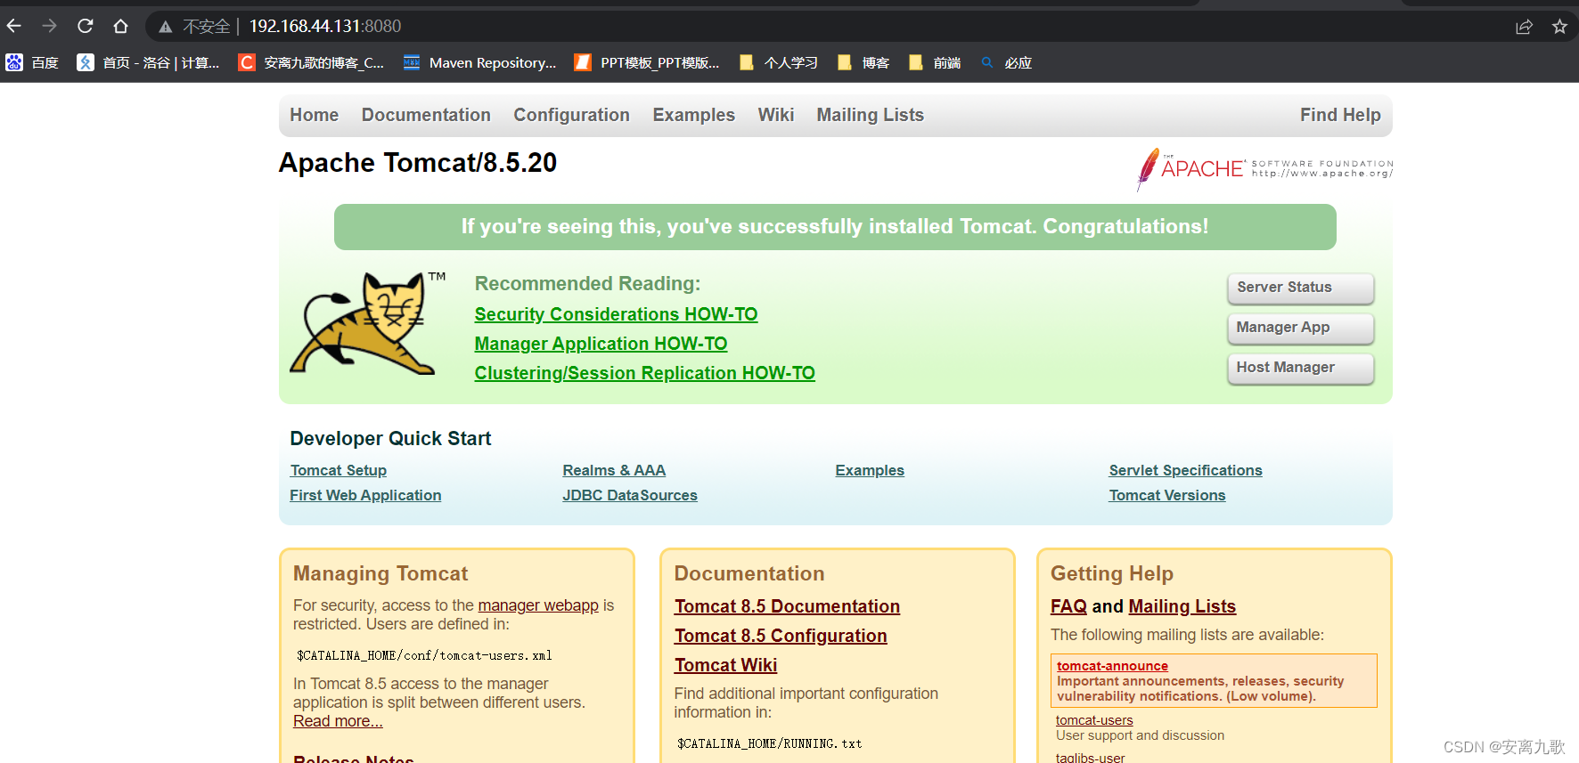Follow the manager webapp link
The height and width of the screenshot is (763, 1579).
[538, 605]
